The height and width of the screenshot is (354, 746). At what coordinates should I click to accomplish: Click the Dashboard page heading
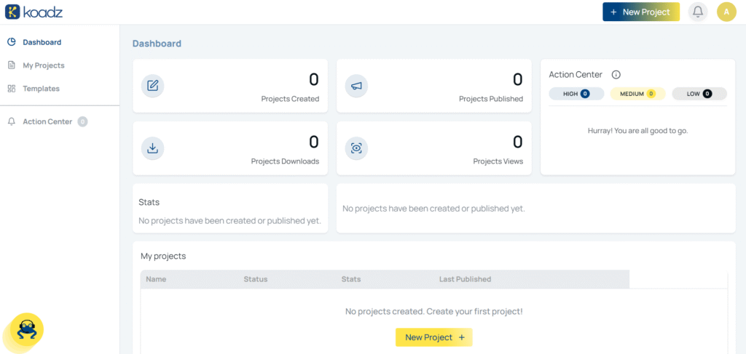(x=157, y=44)
